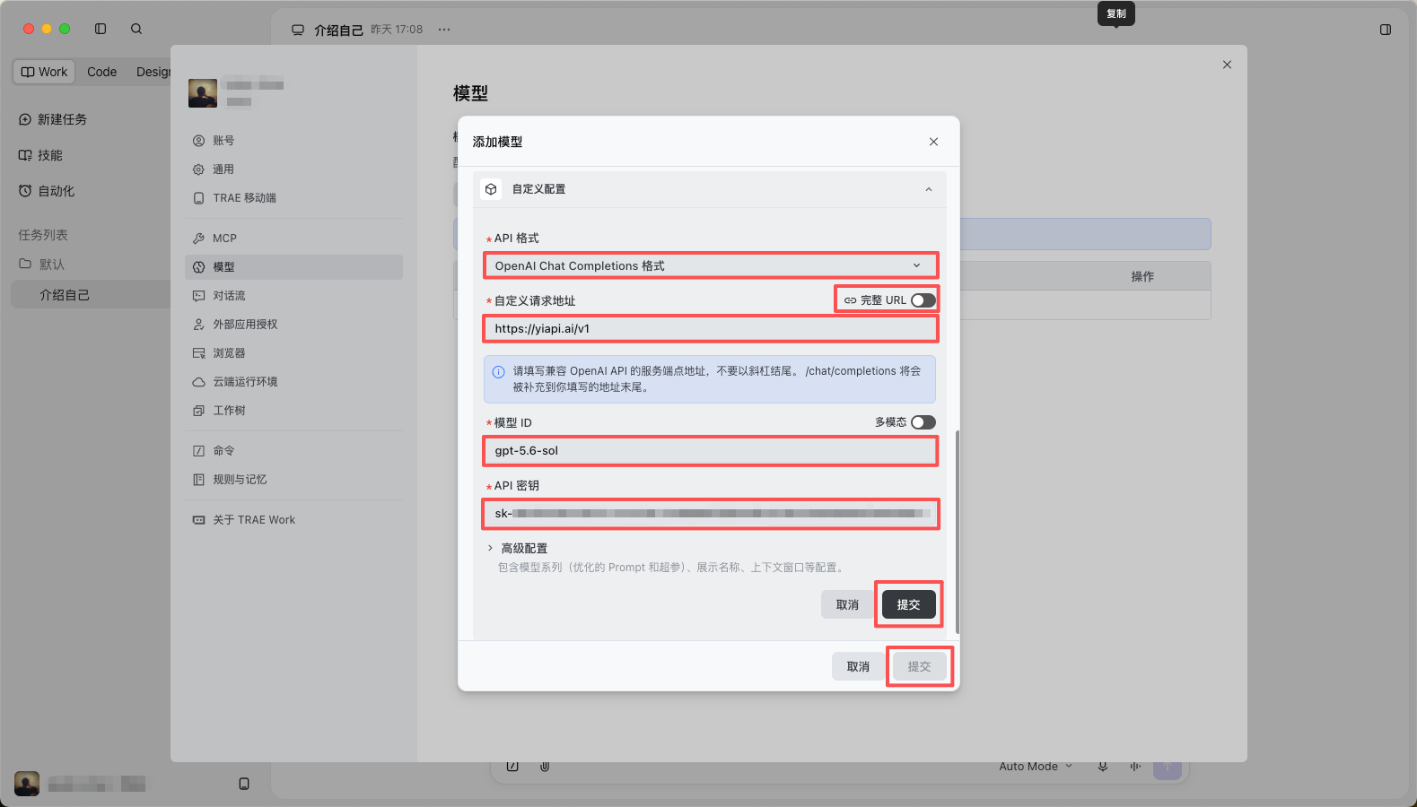Click the API 密钥 input field

pos(710,514)
